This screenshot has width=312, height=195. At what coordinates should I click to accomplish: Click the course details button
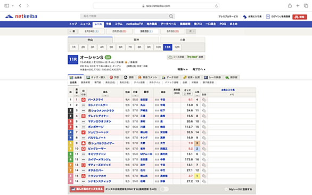176,57
